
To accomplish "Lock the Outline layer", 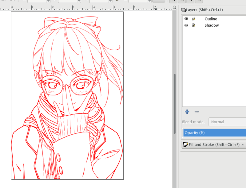I will tap(194, 19).
